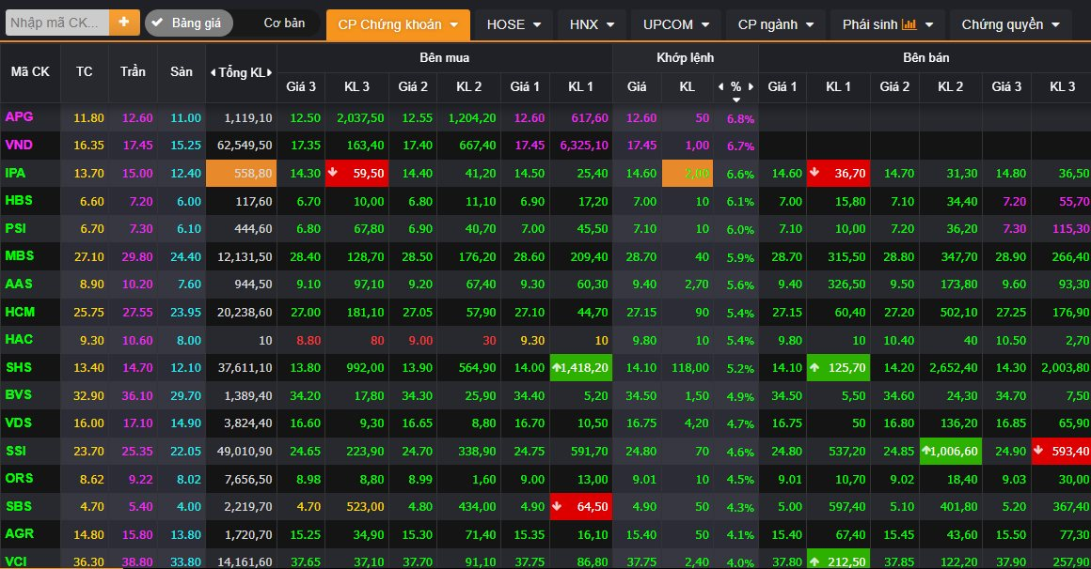Click the orange plus add-symbol button
Viewport: 1091px width, 569px height.
(124, 23)
